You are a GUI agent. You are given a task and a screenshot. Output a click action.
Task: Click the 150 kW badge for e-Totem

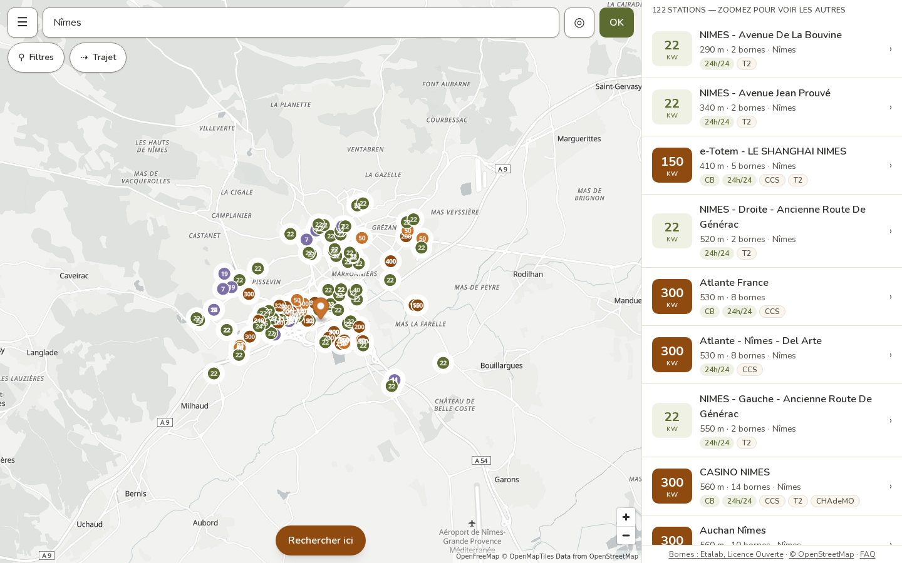coord(672,165)
